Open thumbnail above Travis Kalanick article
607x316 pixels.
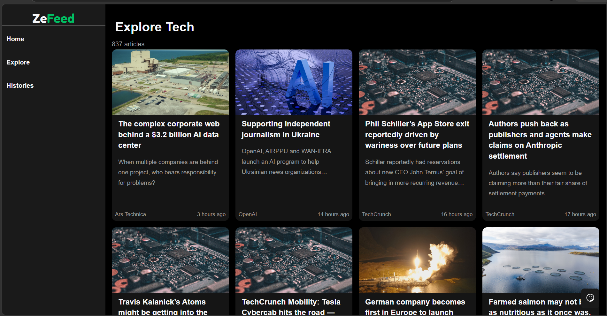tap(170, 260)
